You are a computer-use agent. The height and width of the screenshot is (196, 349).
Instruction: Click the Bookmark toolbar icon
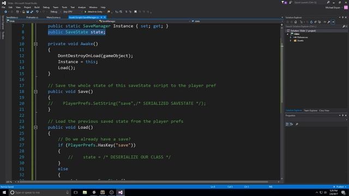click(135, 12)
